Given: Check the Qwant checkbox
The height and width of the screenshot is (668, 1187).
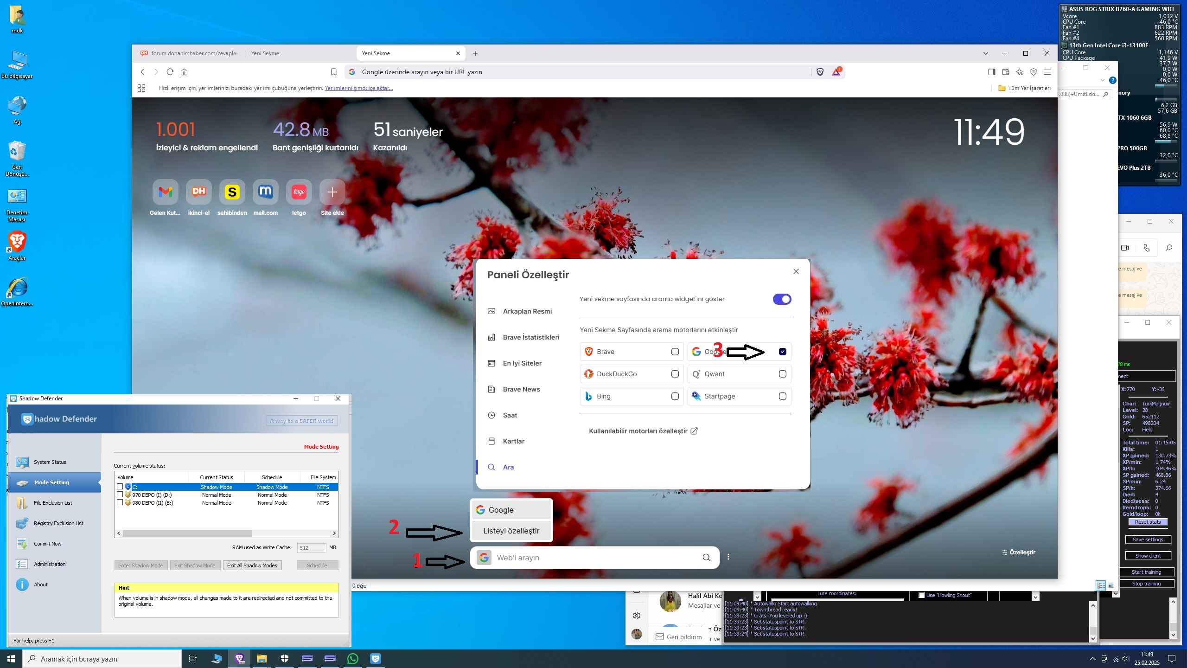Looking at the screenshot, I should (783, 374).
